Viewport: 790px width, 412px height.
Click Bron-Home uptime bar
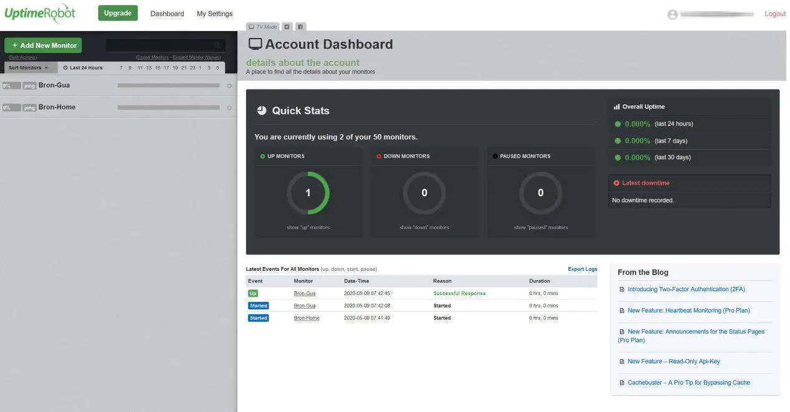pos(168,108)
